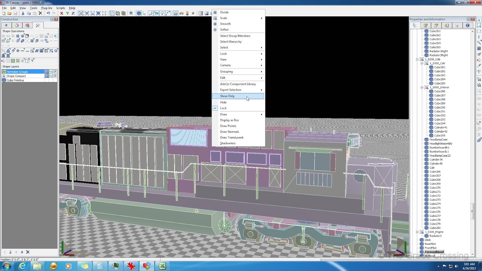This screenshot has height=271, width=482.
Task: Select the Cube Primitive shape layer
Action: coord(25,80)
